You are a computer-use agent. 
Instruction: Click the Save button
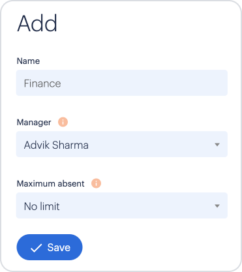click(50, 247)
